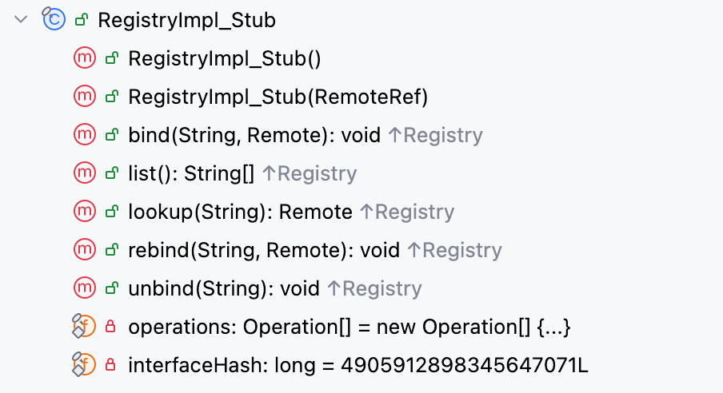
Task: Click red private lock icon on operations
Action: (x=111, y=327)
